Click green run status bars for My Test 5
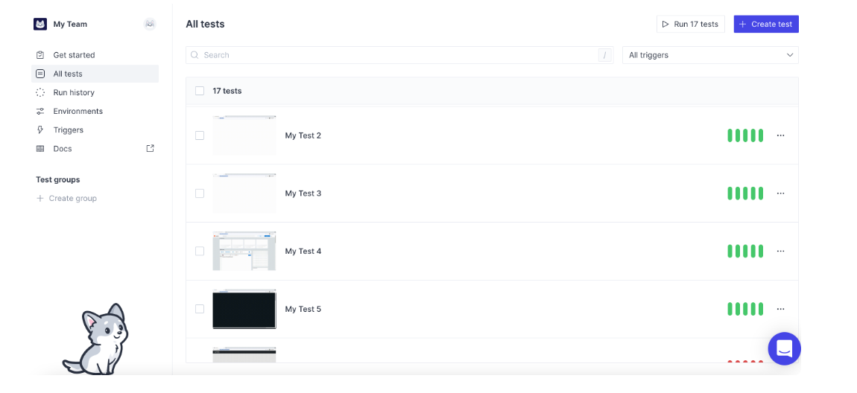The image size is (857, 393). point(745,309)
